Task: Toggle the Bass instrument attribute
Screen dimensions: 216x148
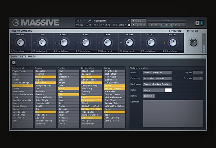Action: pos(23,86)
